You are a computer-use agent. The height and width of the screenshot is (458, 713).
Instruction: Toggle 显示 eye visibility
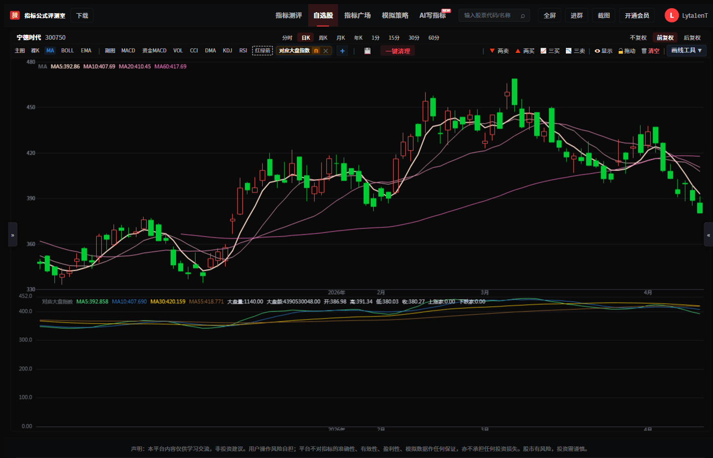tap(604, 51)
